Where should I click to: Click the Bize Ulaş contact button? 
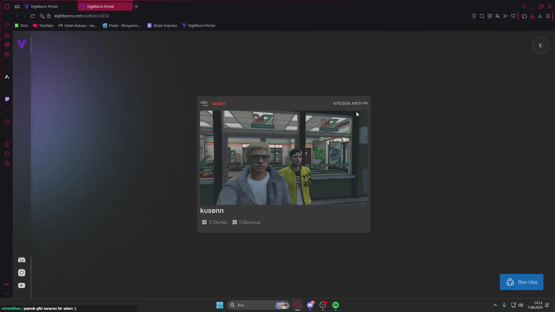522,282
